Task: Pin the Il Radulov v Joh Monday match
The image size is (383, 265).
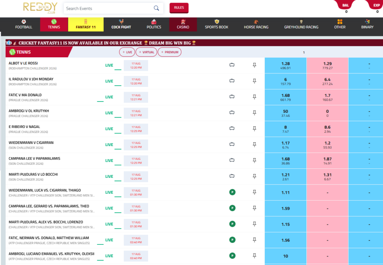Action: tap(254, 81)
